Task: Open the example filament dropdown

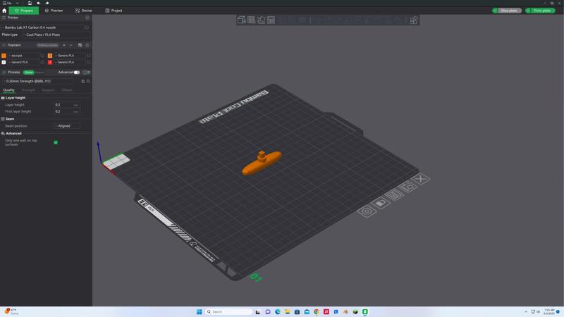Action: pyautogui.click(x=24, y=56)
